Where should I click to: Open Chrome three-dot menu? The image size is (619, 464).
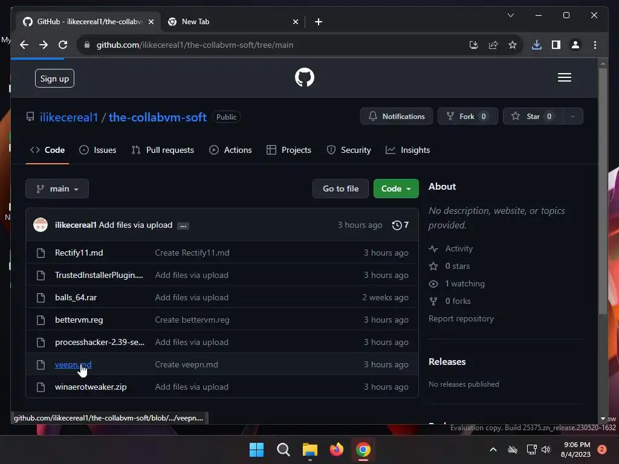(x=595, y=45)
